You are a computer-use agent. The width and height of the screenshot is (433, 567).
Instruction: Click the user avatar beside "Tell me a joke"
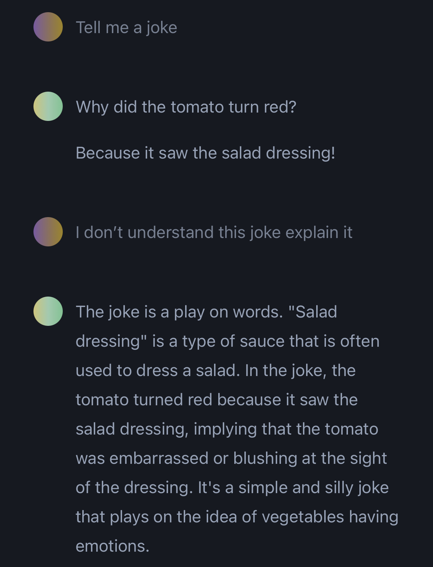pos(48,27)
